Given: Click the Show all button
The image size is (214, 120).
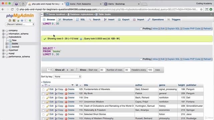Looking at the screenshot, I should [x=60, y=70].
